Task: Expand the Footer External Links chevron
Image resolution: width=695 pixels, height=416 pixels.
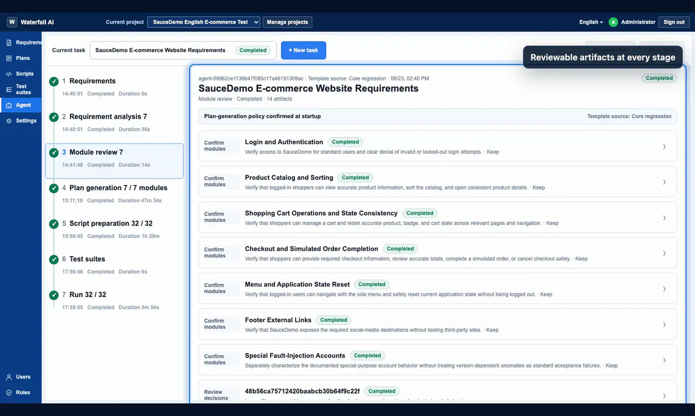Action: (x=664, y=325)
